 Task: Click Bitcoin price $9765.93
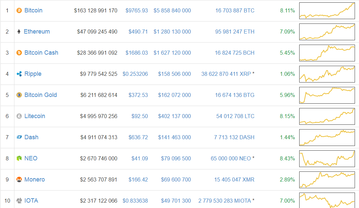click(137, 10)
